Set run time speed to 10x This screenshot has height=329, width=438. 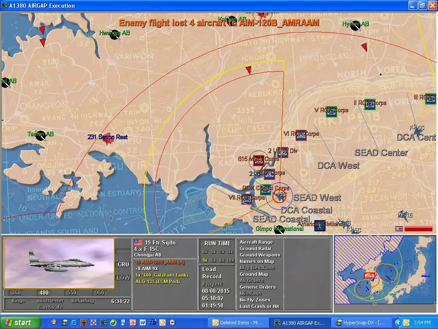[231, 260]
